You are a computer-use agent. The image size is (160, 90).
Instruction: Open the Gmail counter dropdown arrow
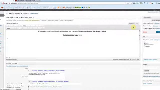click(154, 3)
